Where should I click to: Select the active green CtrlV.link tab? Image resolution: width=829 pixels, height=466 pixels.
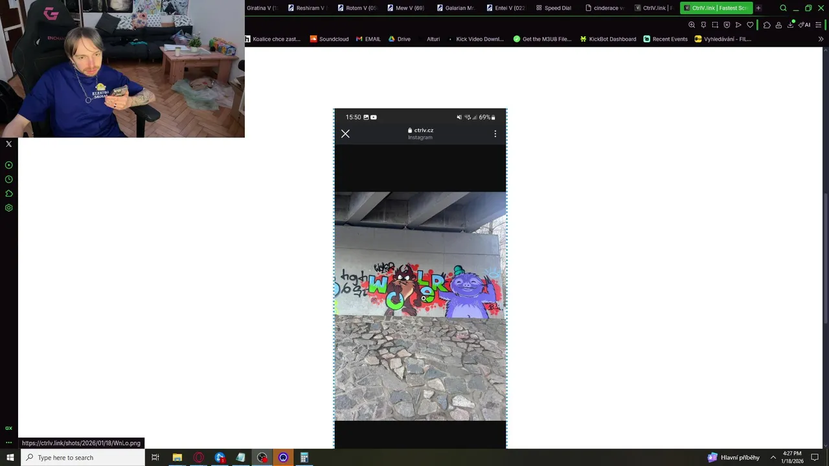(x=716, y=8)
